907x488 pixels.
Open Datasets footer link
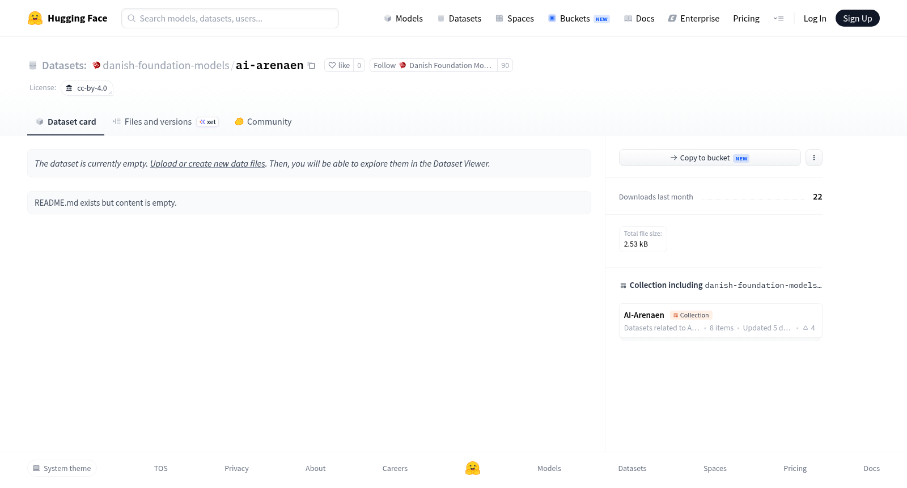pyautogui.click(x=632, y=468)
